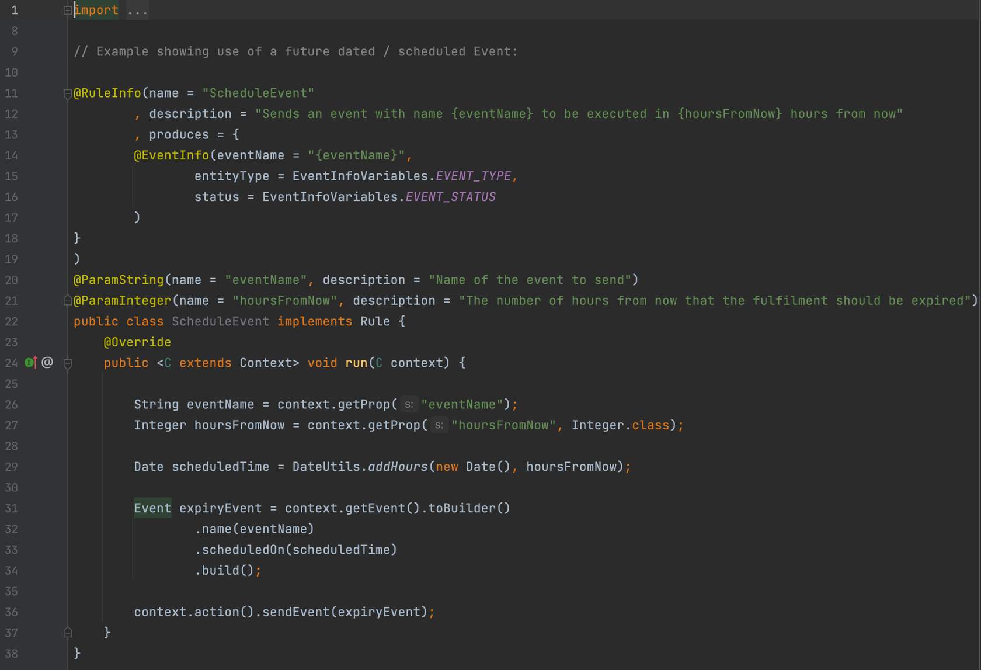This screenshot has height=670, width=981.
Task: Click the 's:' parameter hint before "hoursFromNow"
Action: (439, 425)
